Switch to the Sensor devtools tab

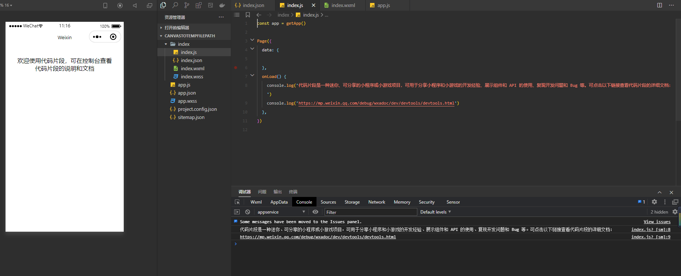(x=453, y=202)
